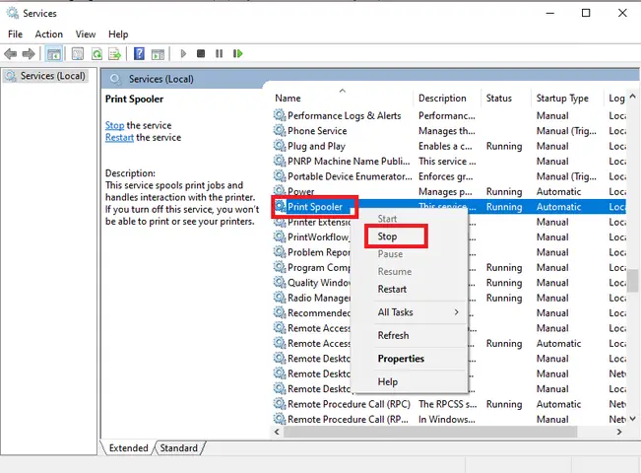Click 'Enables a c...' description cell
Screen dimensions: 641x473
(x=445, y=146)
